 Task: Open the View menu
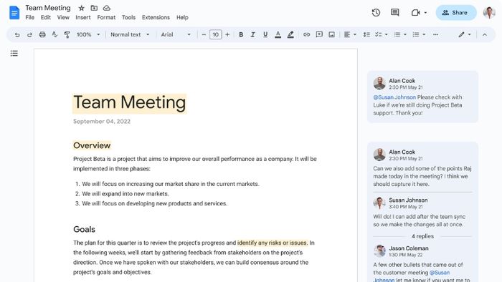point(63,18)
